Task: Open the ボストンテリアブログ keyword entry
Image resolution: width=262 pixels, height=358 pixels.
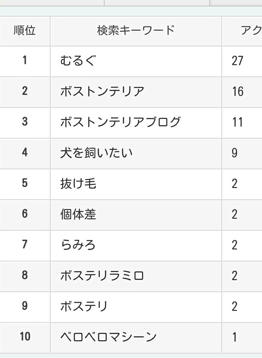Action: click(x=120, y=122)
